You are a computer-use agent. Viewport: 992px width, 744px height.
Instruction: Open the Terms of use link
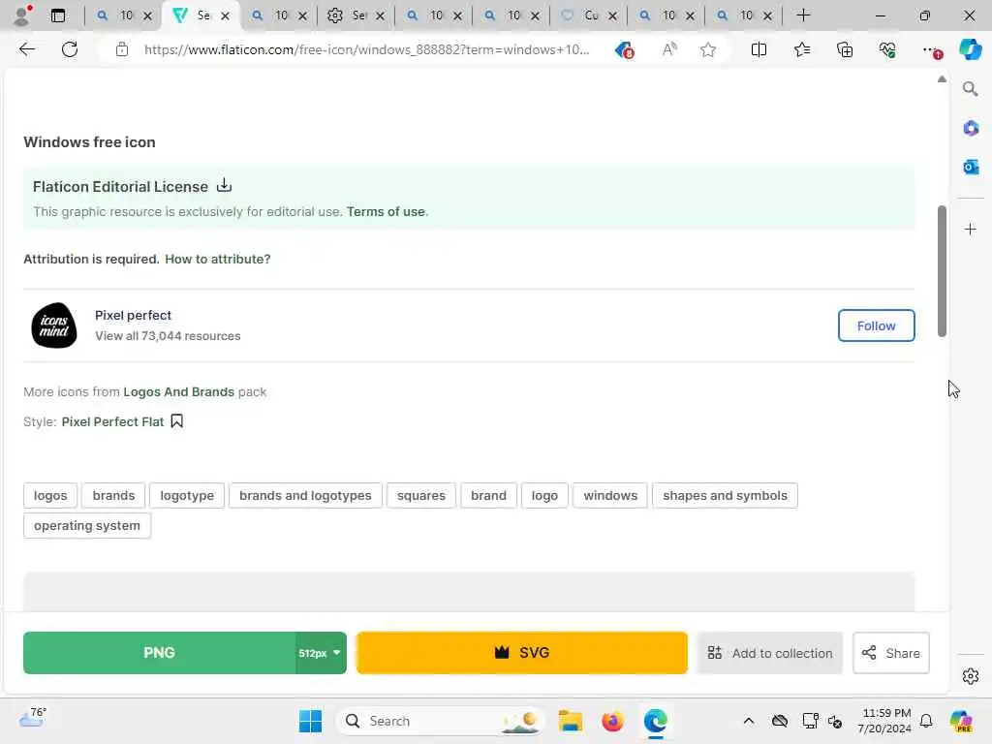click(x=386, y=211)
